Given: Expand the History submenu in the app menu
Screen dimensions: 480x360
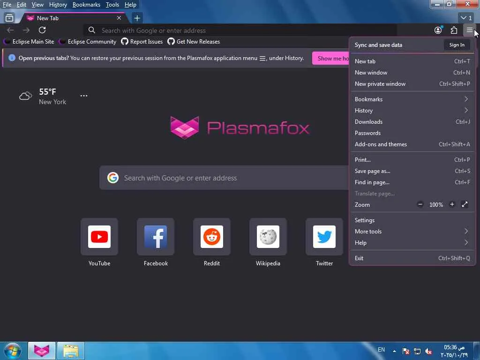Looking at the screenshot, I should (412, 111).
